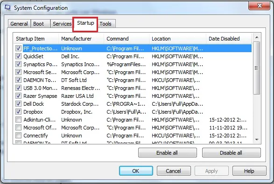Viewport: 274px width, 184px height.
Task: Click the Location column header
Action: 177,39
